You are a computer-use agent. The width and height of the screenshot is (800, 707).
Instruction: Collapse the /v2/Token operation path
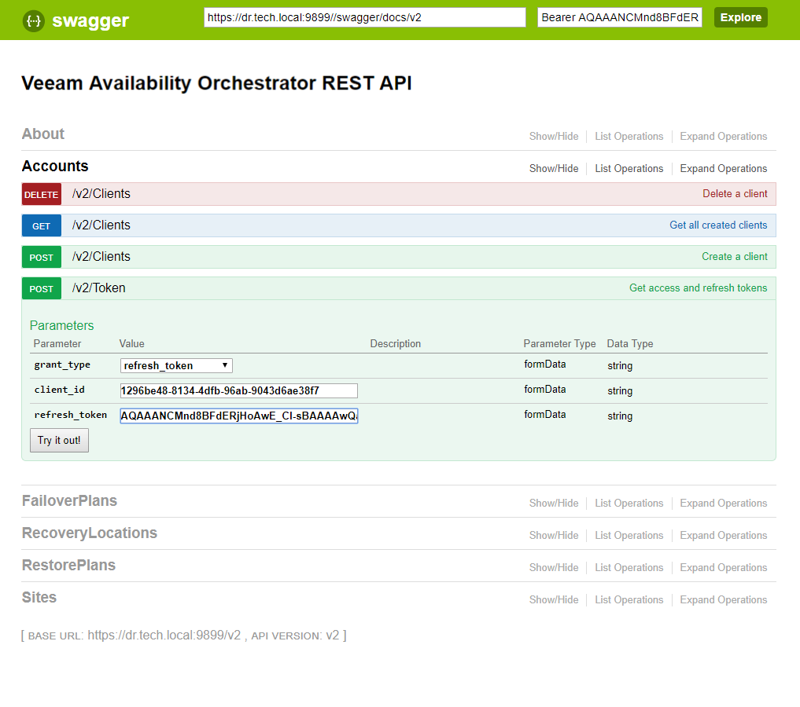tap(98, 288)
